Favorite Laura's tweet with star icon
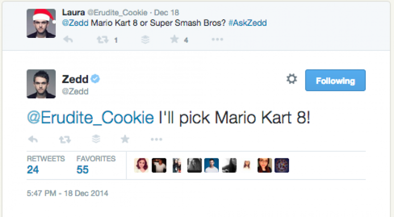The image size is (394, 217). tap(174, 40)
